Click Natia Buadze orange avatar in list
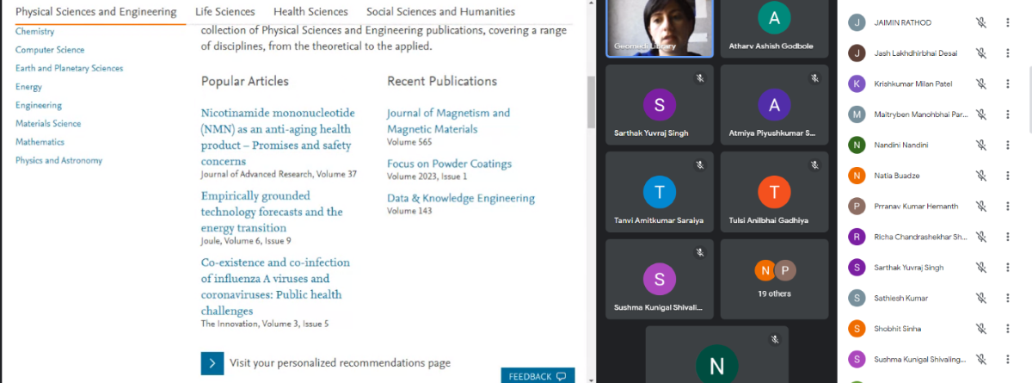Viewport: 1032px width, 383px height. point(856,176)
